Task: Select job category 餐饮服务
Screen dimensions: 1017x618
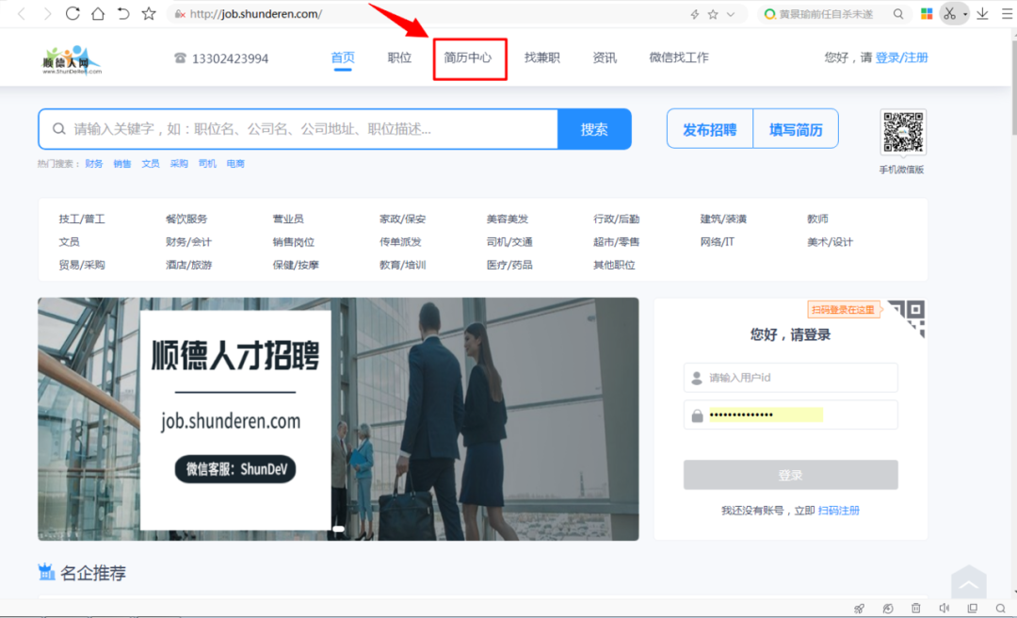Action: tap(186, 219)
